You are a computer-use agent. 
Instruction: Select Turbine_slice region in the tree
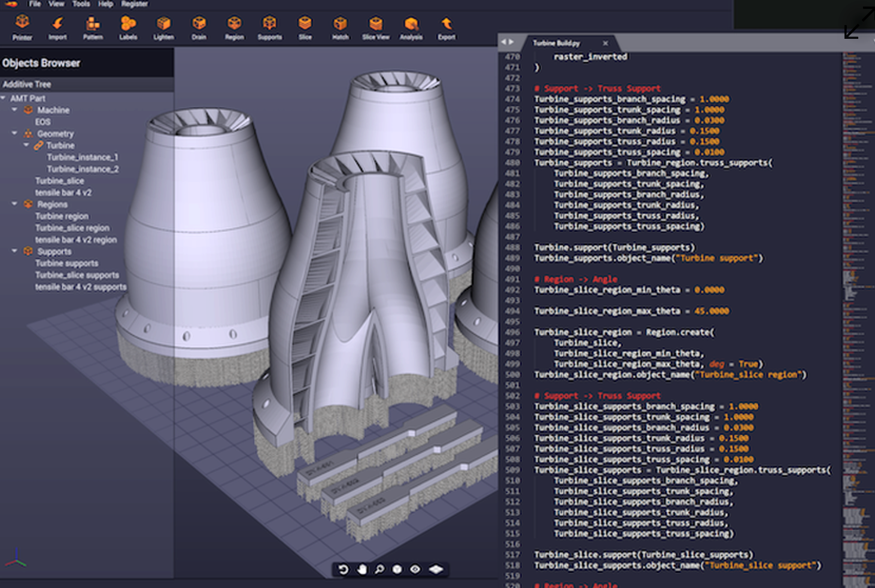click(x=72, y=228)
